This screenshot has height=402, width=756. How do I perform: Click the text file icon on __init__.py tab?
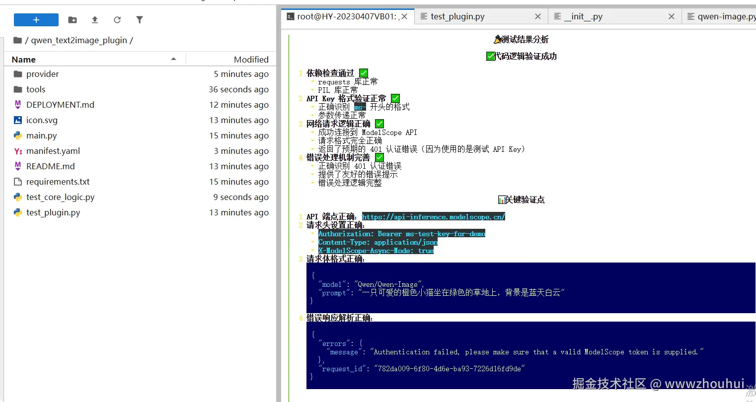[x=558, y=16]
